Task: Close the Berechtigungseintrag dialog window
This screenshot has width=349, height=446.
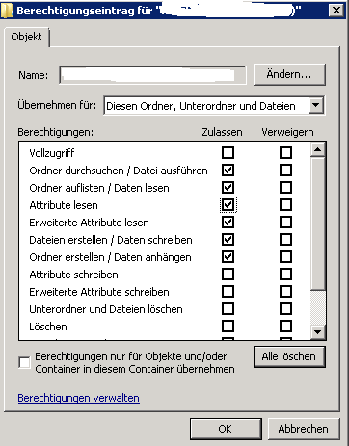Action: click(336, 11)
